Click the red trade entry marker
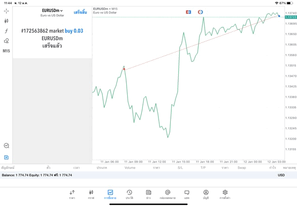The width and height of the screenshot is (297, 207). point(124,69)
